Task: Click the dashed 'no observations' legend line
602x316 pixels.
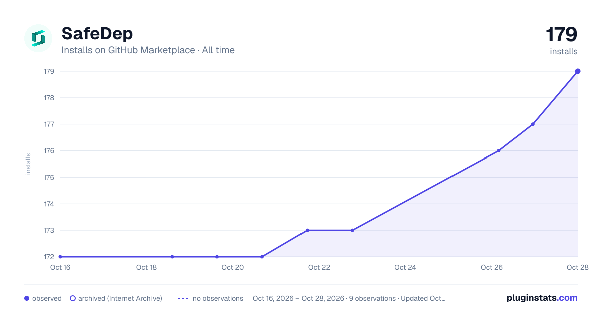Action: (183, 298)
